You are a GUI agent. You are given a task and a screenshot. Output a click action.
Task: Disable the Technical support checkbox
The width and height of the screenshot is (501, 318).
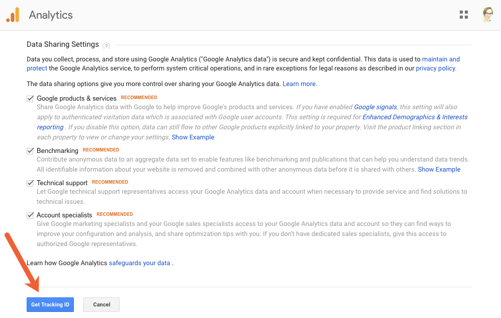[30, 183]
